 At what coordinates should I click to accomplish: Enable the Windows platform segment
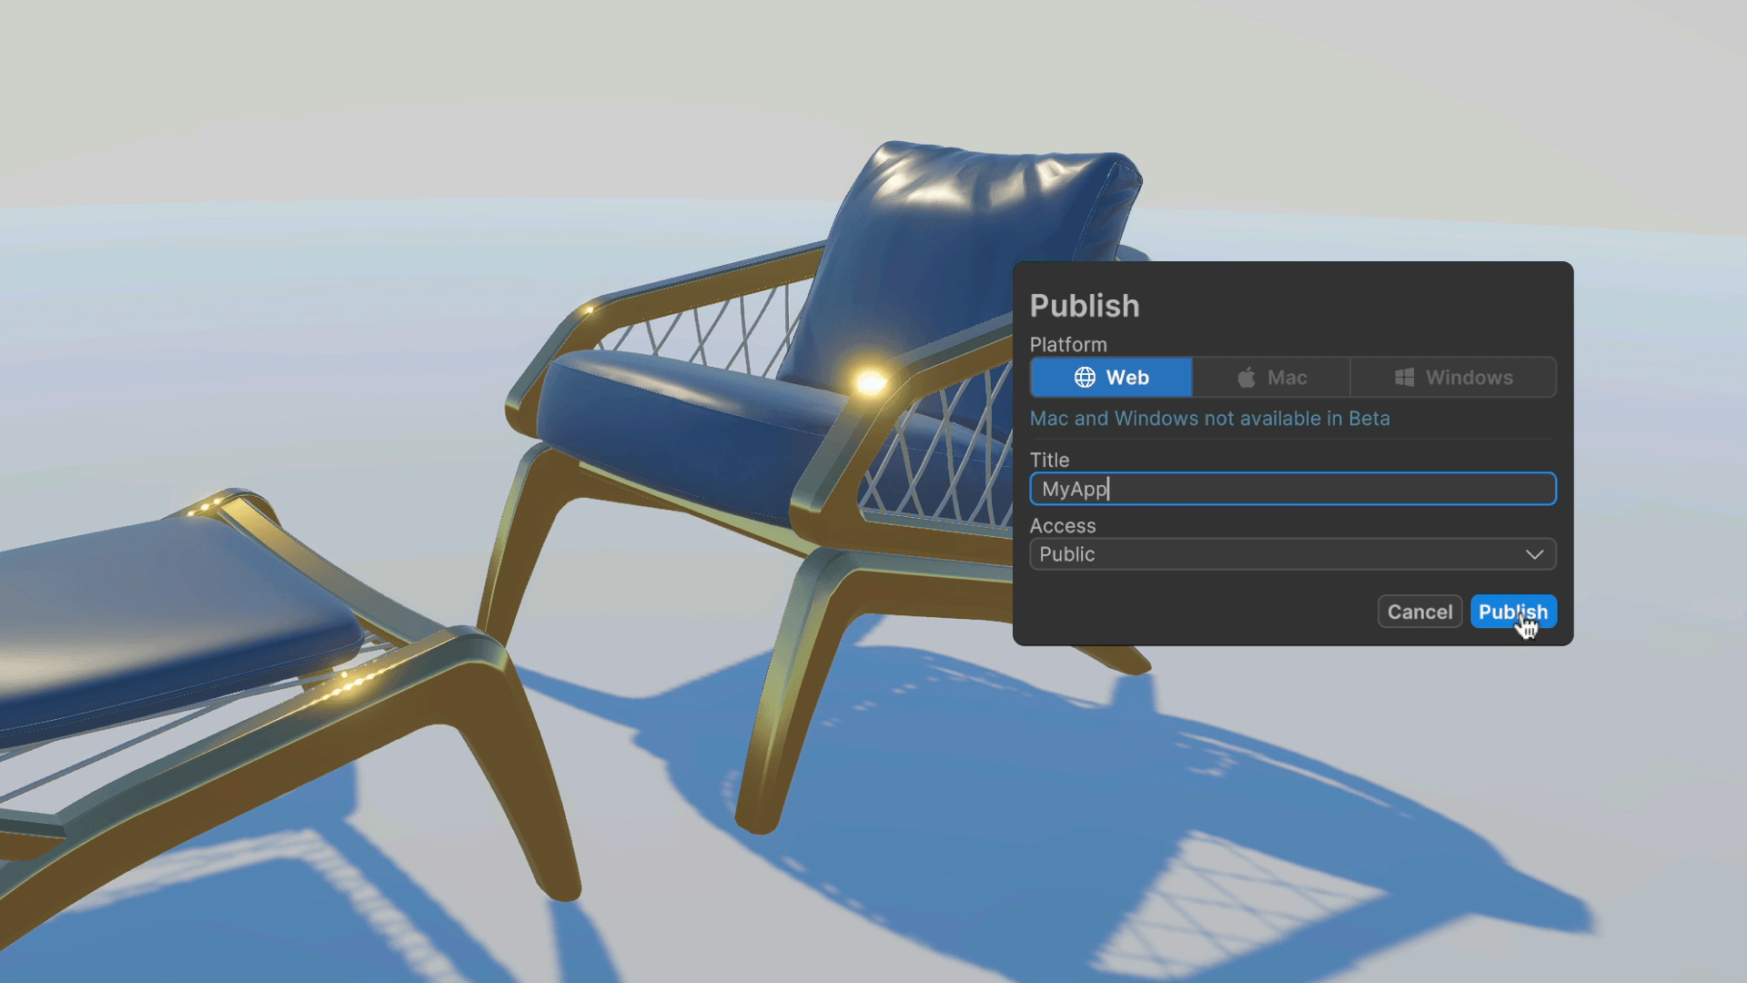coord(1453,377)
